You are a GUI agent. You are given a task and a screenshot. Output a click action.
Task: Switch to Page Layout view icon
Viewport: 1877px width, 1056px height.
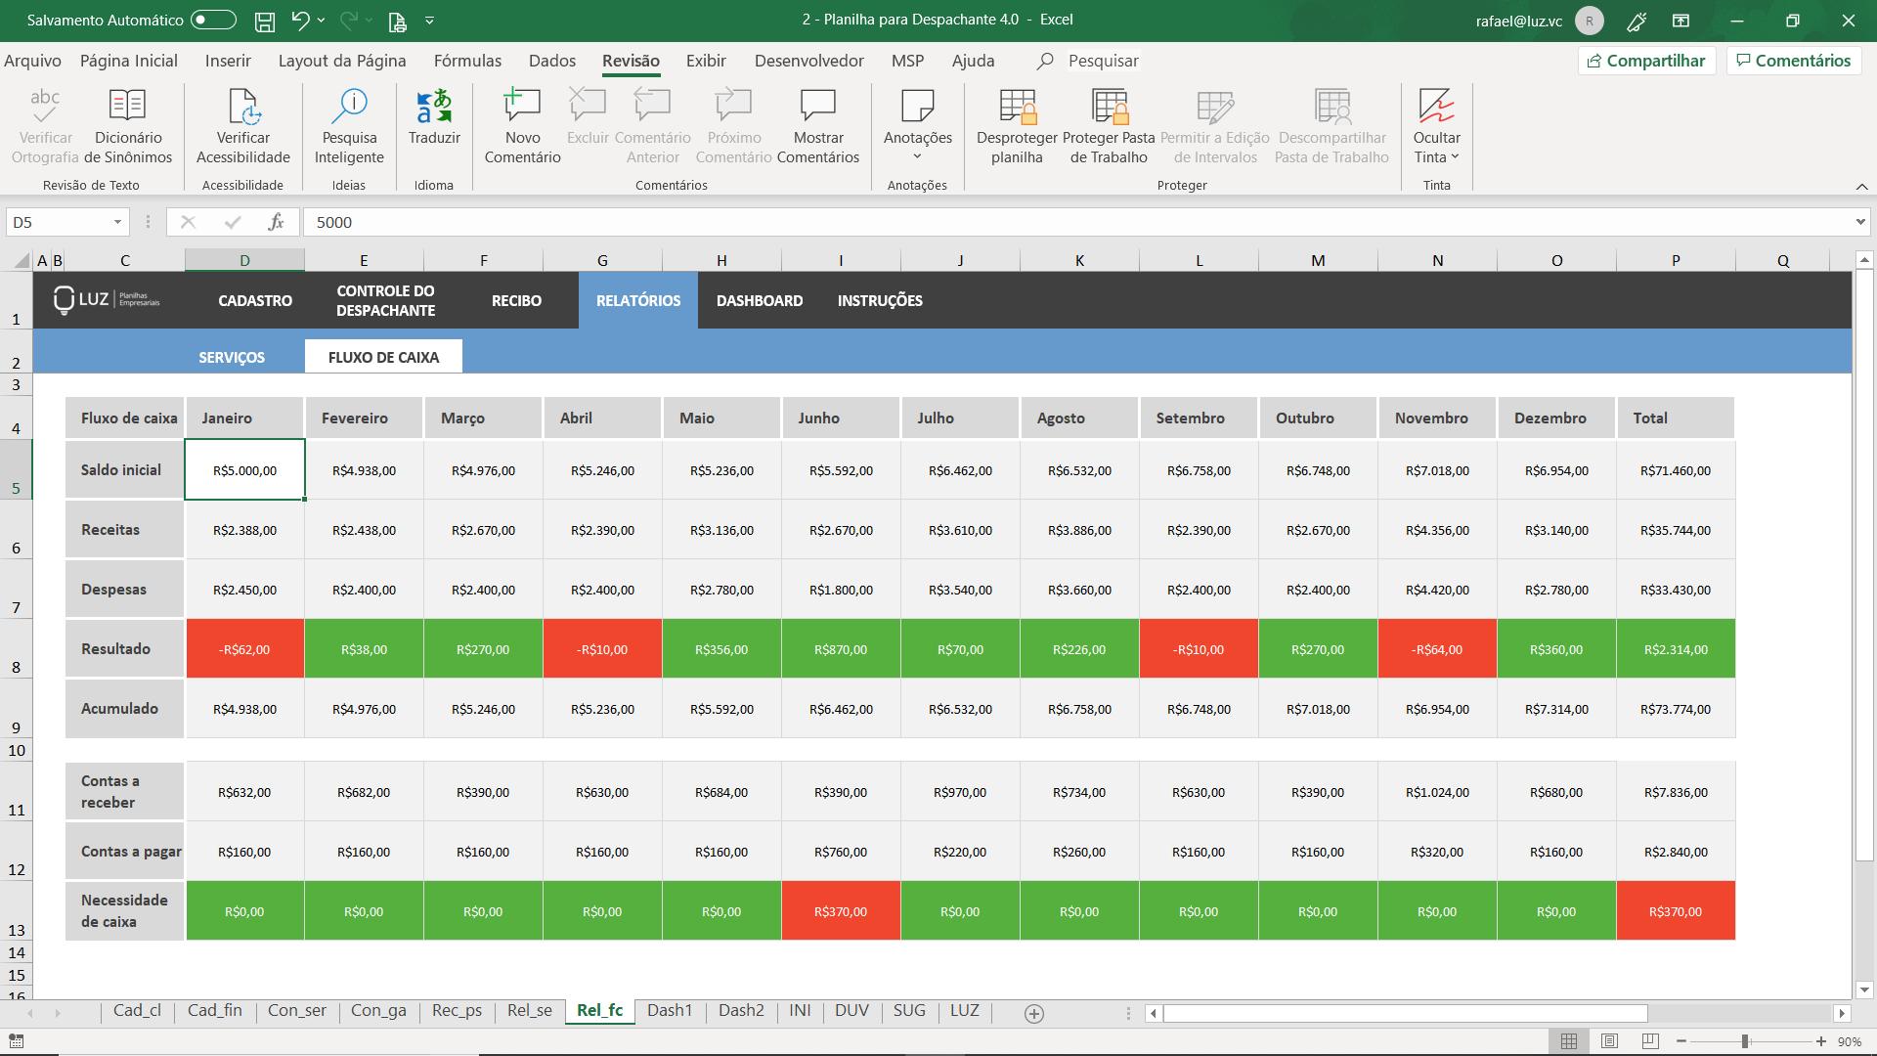coord(1610,1041)
